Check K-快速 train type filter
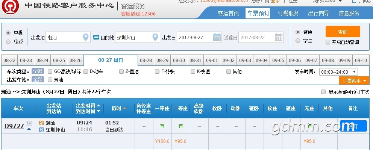 193,71
